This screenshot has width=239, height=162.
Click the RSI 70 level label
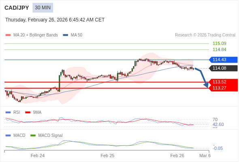(x=215, y=119)
